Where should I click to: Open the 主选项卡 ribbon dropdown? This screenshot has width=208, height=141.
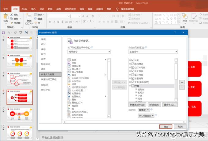click(x=153, y=52)
